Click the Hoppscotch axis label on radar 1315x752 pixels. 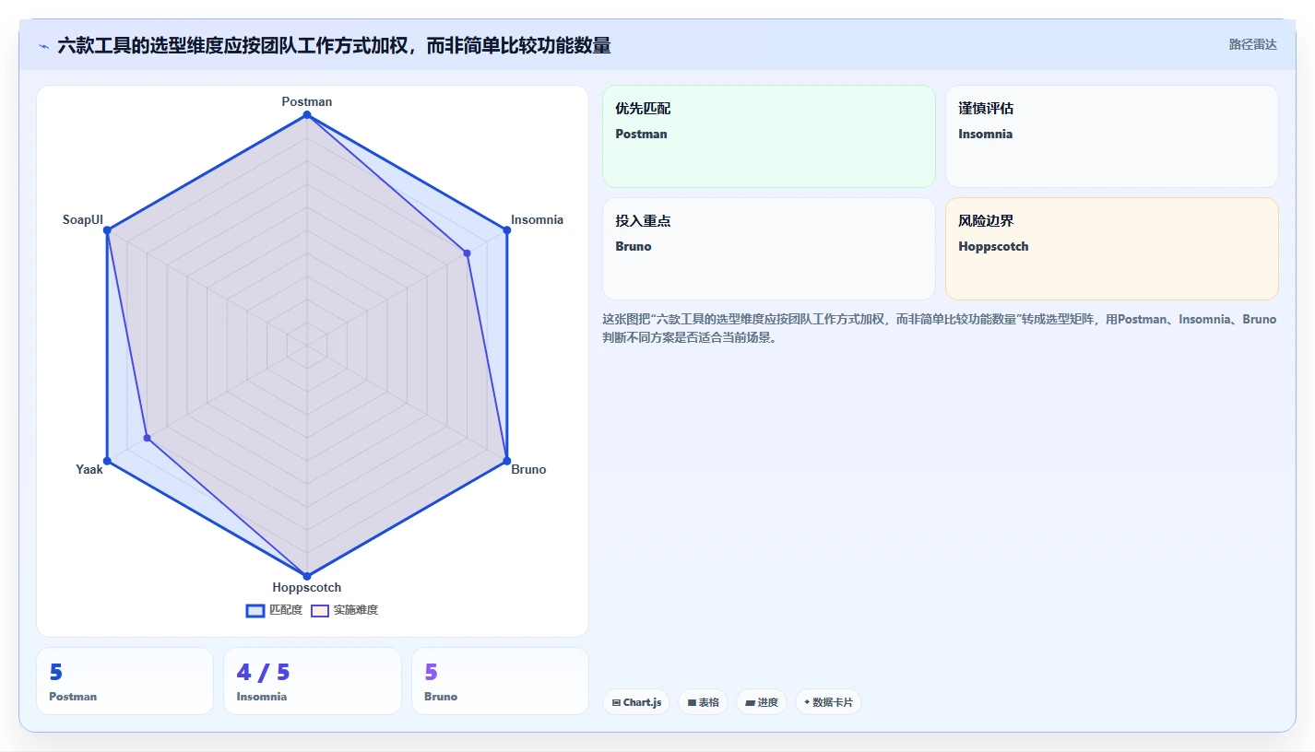(x=307, y=587)
